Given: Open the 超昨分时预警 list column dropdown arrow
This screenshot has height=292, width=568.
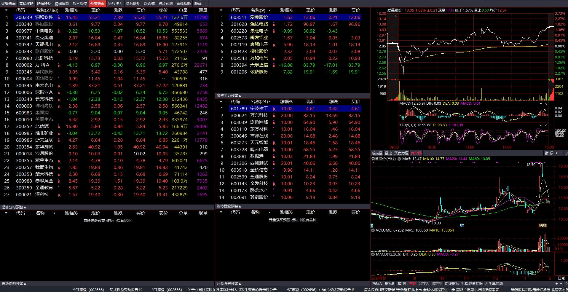Looking at the screenshot, I should pyautogui.click(x=6, y=213).
